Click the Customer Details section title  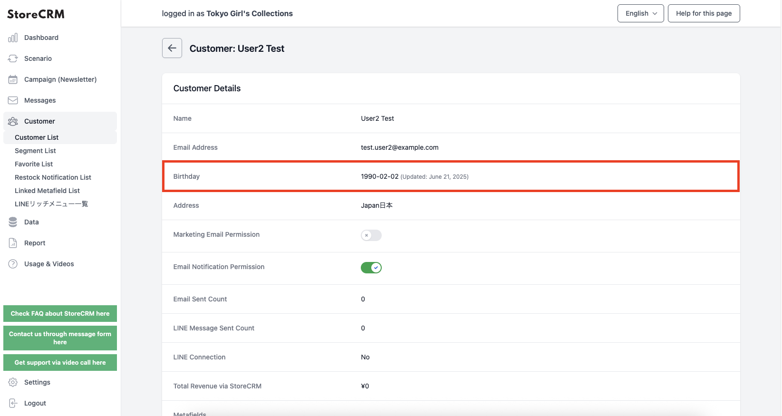[x=207, y=88]
